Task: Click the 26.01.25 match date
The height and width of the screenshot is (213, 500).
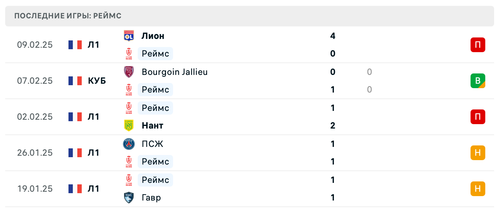Action: pos(35,153)
